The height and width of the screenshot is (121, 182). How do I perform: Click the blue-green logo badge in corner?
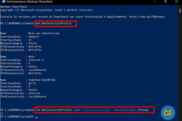pyautogui.click(x=167, y=112)
